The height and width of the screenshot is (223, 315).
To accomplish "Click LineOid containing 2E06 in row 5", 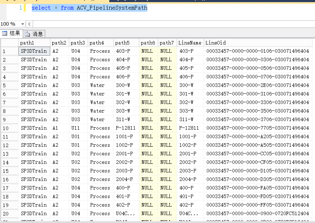I will coord(258,85).
